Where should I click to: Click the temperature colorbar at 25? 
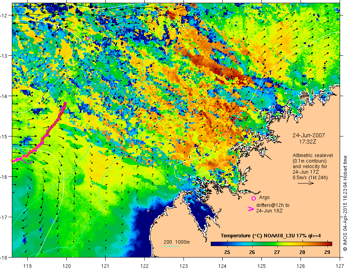click(x=227, y=244)
